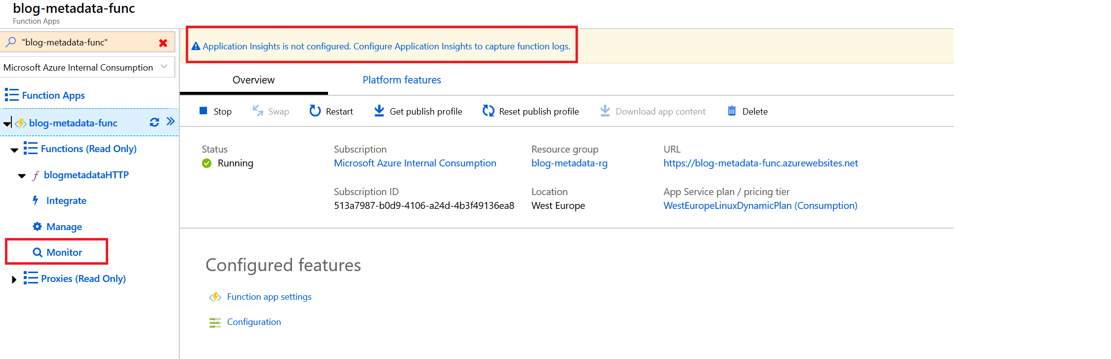Collapse the Functions (Read Only) node
Image resolution: width=1111 pixels, height=359 pixels.
(x=15, y=150)
